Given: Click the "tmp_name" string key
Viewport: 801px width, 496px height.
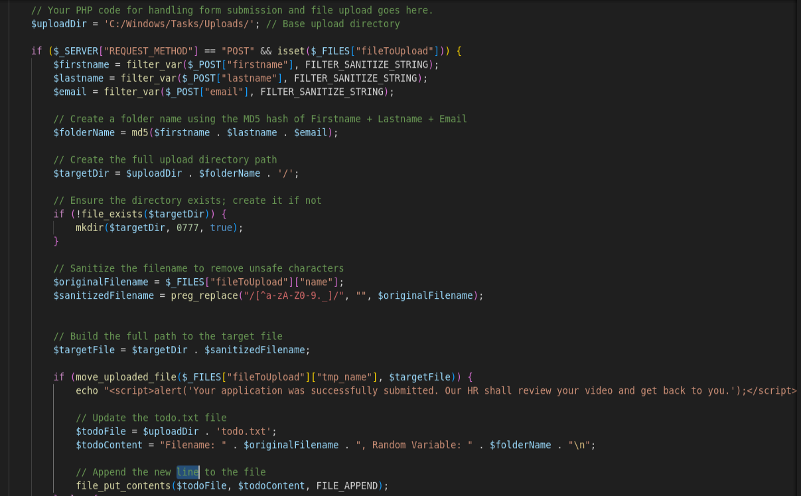Looking at the screenshot, I should 344,376.
